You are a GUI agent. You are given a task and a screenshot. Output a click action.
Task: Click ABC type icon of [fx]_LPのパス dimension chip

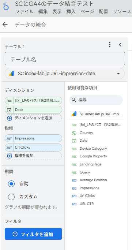click(x=9, y=101)
